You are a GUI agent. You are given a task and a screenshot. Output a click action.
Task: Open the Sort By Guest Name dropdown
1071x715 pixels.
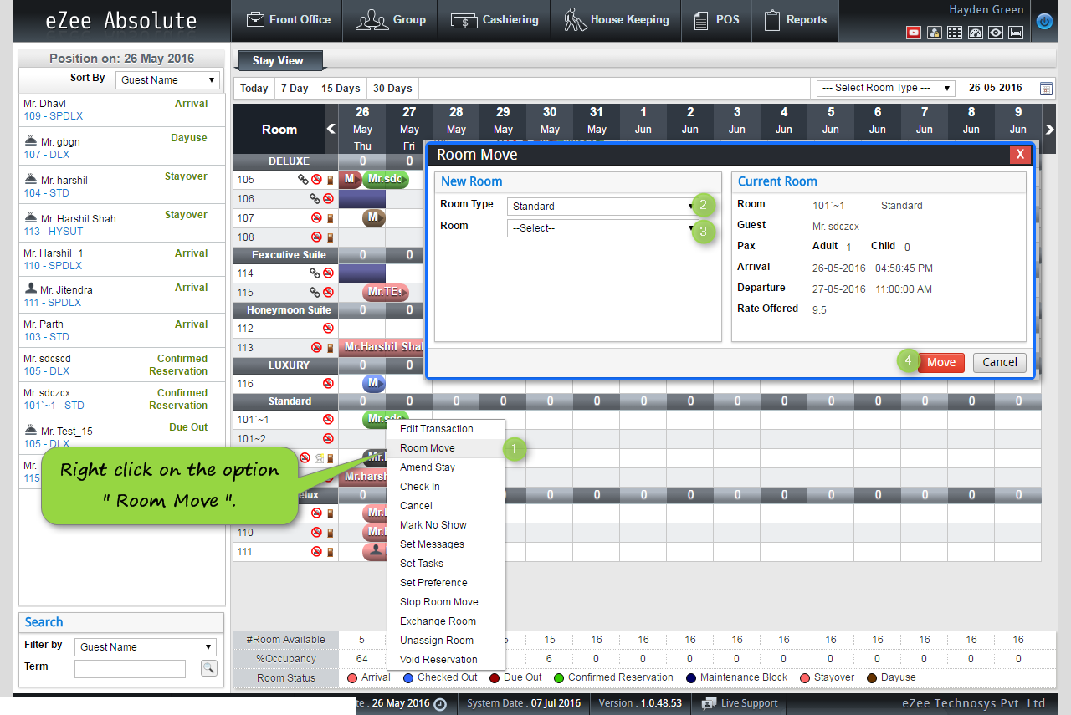(167, 78)
